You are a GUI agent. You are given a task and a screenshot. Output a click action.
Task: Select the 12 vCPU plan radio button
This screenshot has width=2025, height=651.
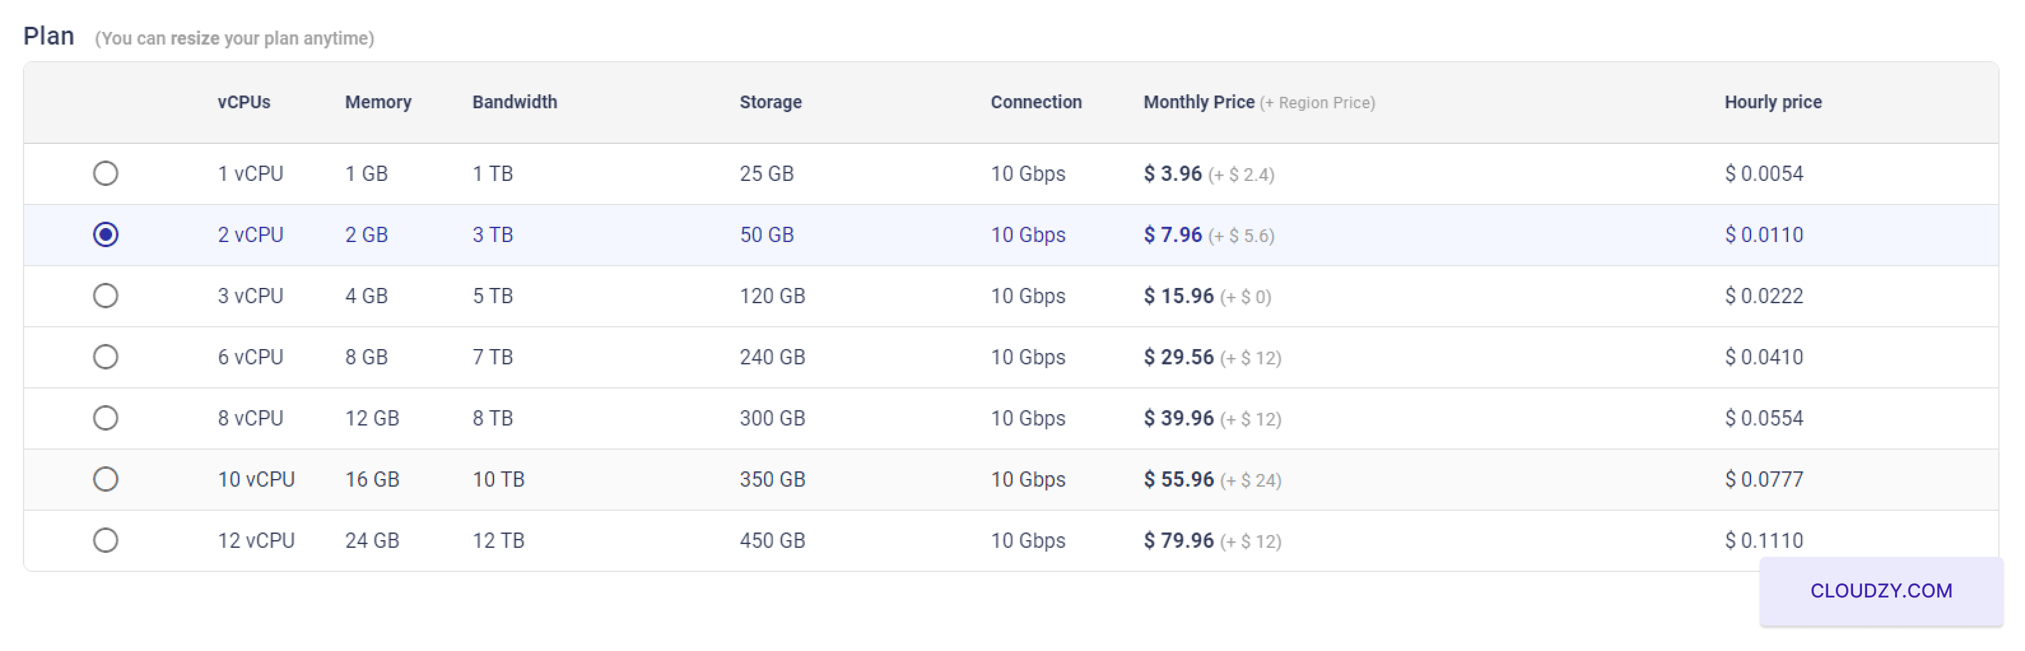tap(105, 540)
